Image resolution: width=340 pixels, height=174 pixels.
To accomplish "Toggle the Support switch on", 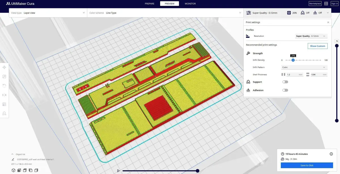I will point(285,82).
